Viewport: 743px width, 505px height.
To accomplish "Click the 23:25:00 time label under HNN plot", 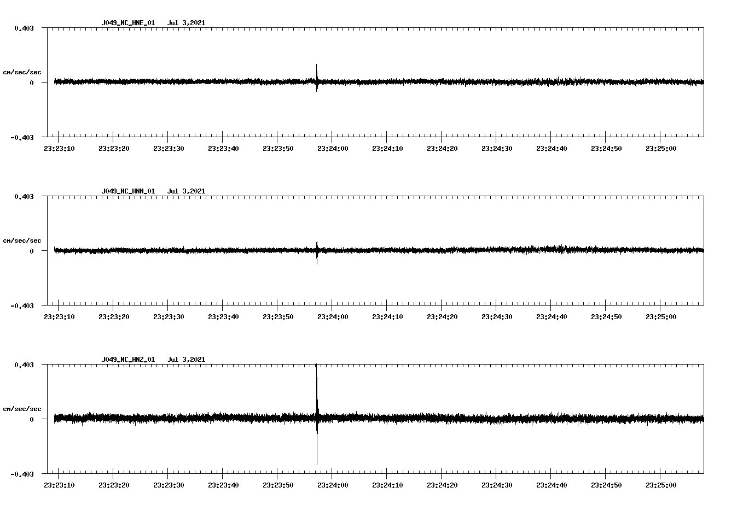I will (661, 317).
